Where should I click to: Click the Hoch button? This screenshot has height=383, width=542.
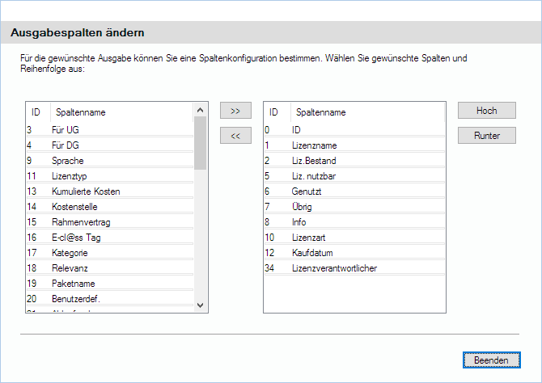[487, 111]
